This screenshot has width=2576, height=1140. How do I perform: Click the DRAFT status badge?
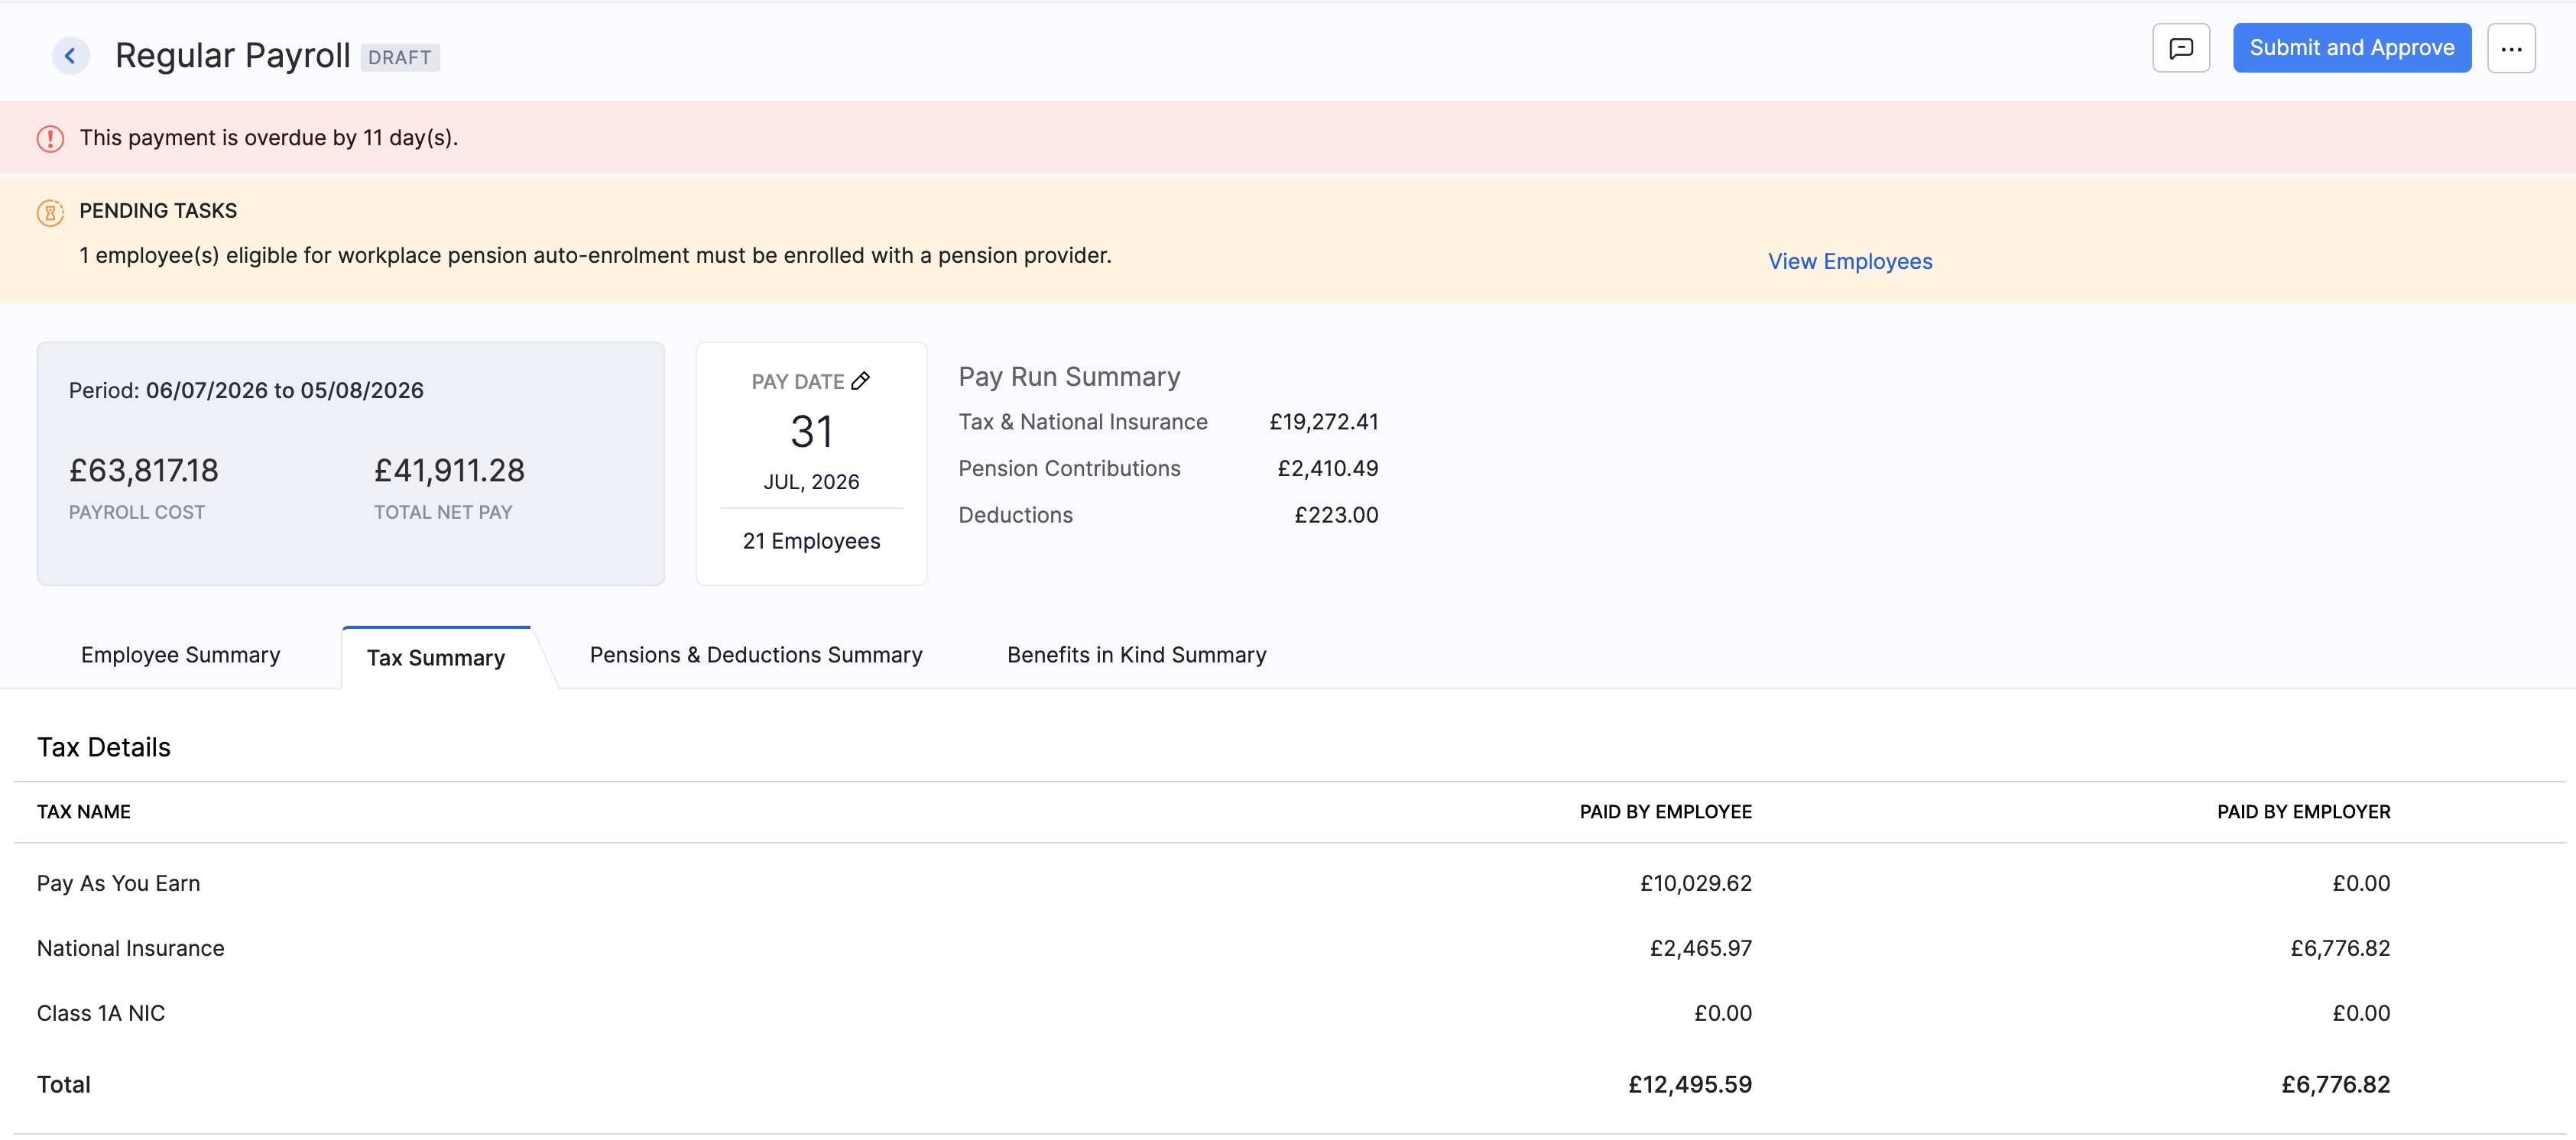click(400, 58)
